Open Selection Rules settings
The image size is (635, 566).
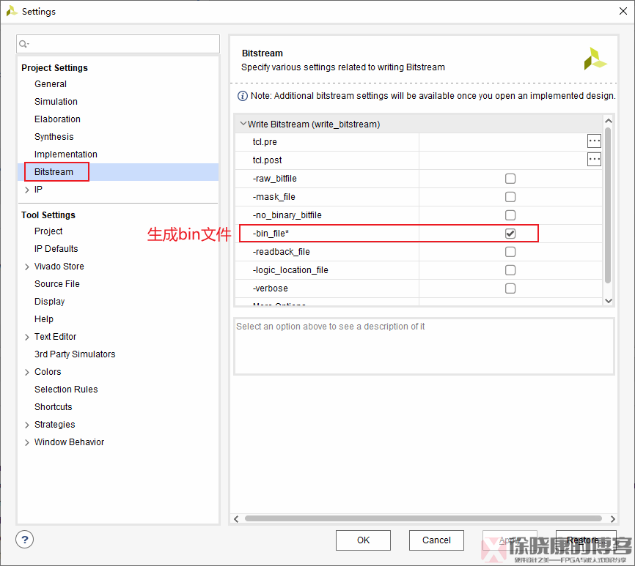66,390
